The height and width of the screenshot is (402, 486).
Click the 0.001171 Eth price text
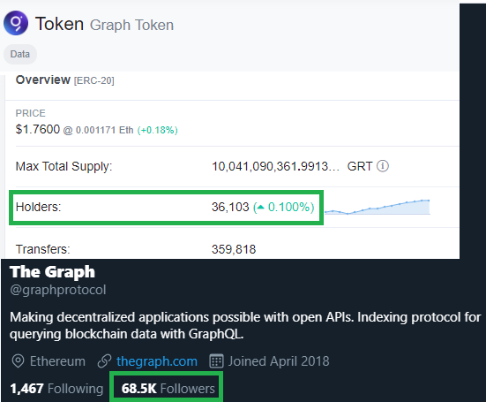point(104,130)
